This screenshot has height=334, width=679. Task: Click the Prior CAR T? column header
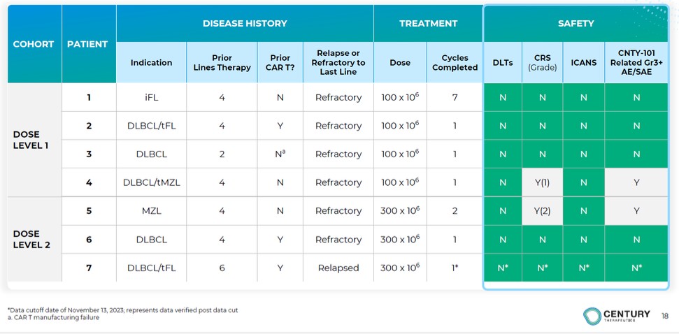point(280,63)
